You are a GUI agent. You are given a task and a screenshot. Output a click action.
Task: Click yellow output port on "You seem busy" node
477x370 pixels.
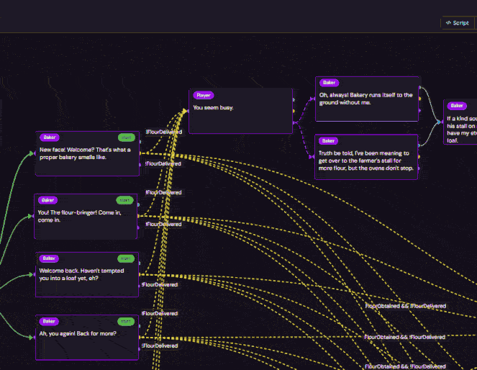click(x=294, y=111)
